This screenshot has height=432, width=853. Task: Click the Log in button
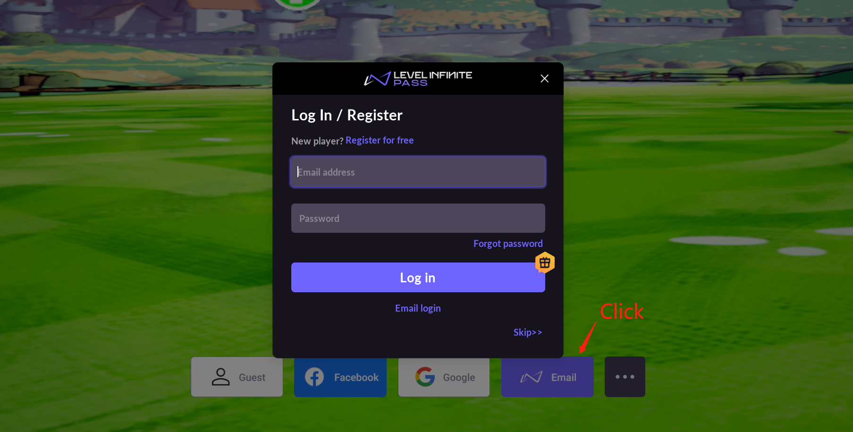(418, 278)
